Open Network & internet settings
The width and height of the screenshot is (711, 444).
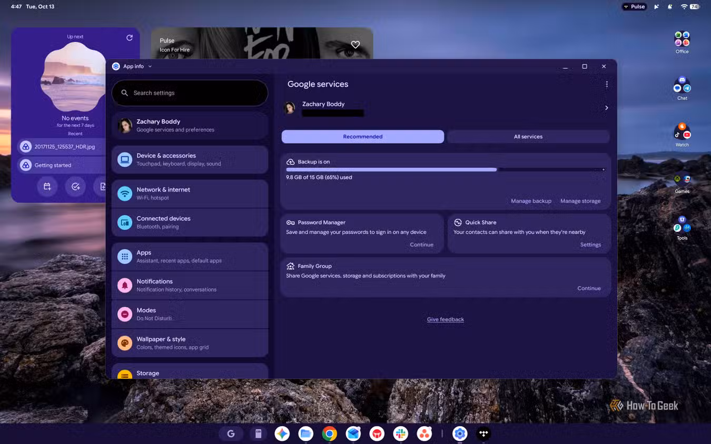pos(190,194)
